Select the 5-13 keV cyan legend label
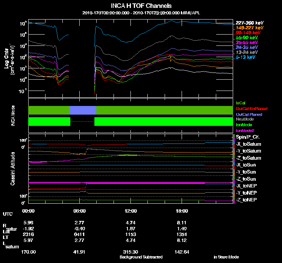Image resolution: width=282 pixels, height=263 pixels. (x=245, y=57)
